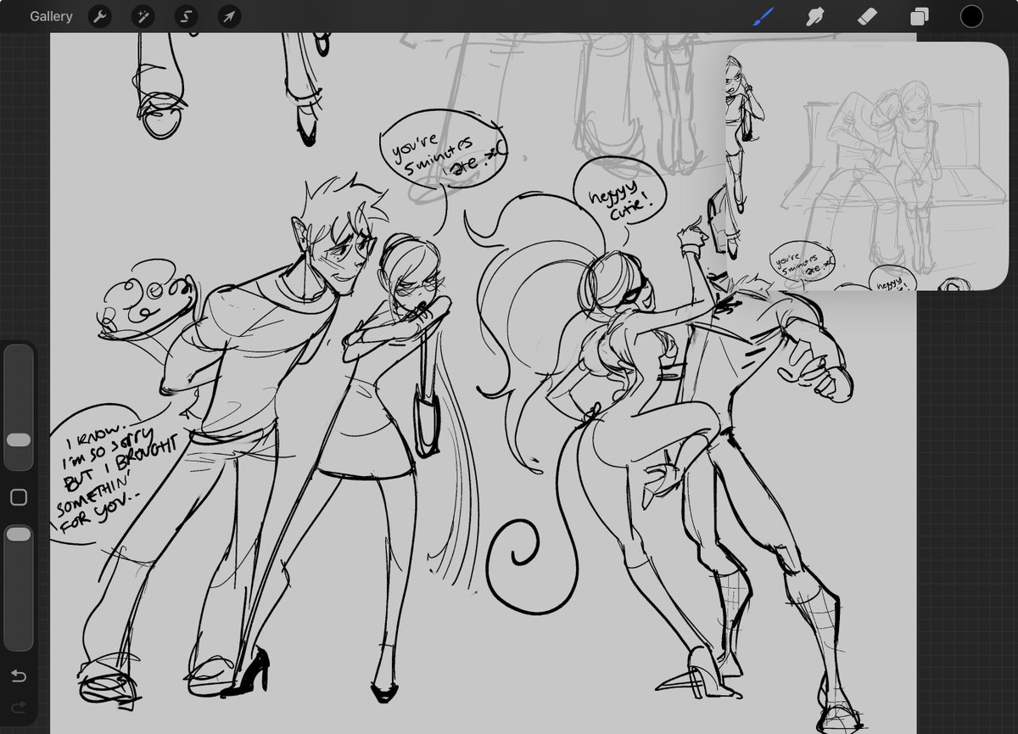Open the Layers panel
1018x734 pixels.
pos(920,16)
